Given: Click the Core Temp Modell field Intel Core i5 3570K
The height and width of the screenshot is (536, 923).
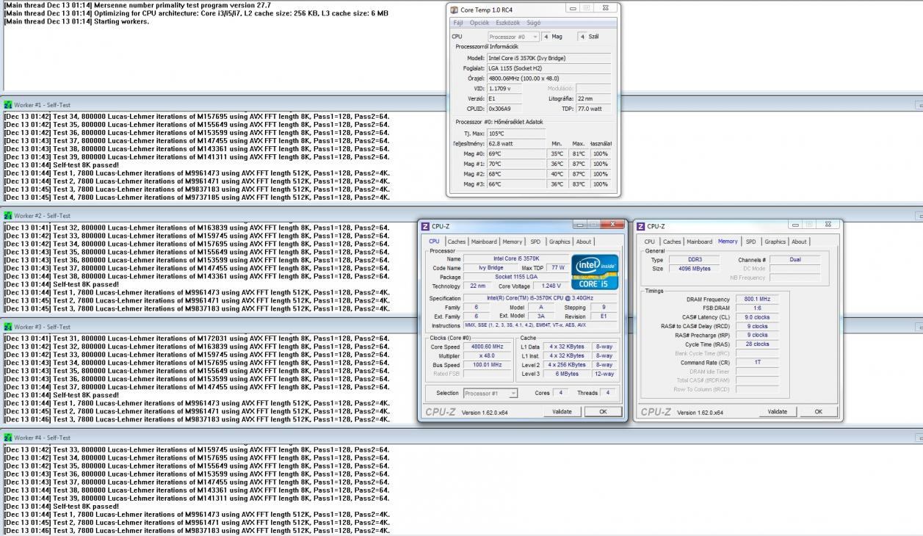Looking at the screenshot, I should (x=549, y=58).
